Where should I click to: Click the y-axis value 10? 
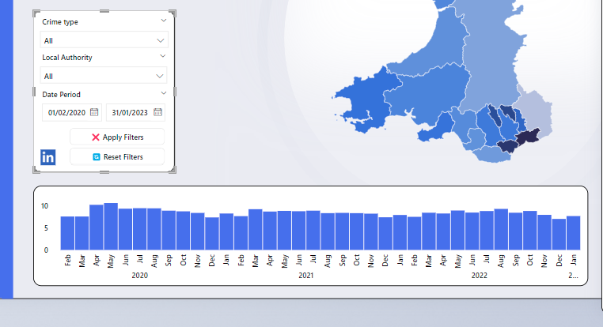pyautogui.click(x=44, y=206)
